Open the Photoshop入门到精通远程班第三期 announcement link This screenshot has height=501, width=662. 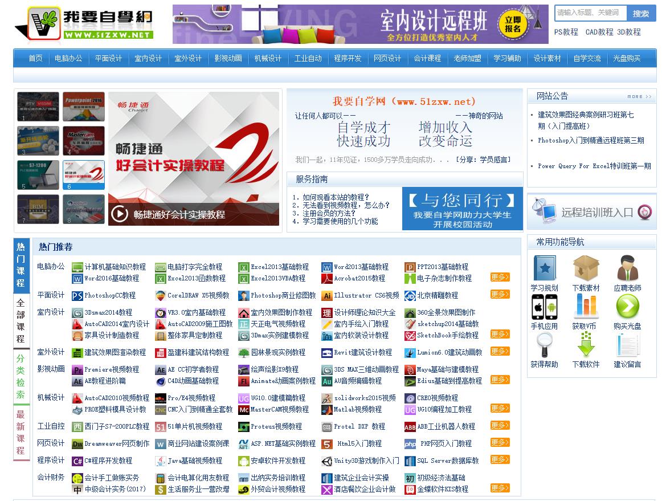(x=591, y=140)
